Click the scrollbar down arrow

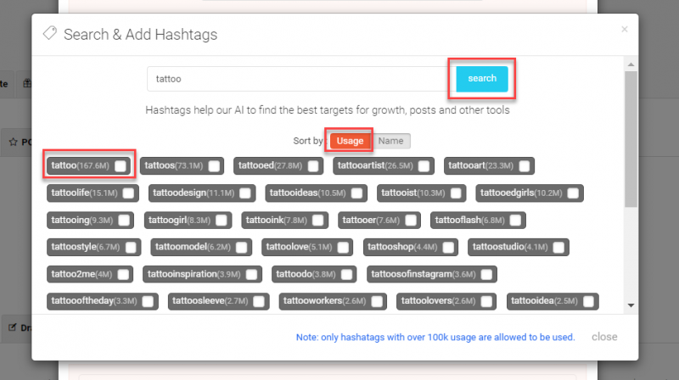(x=631, y=305)
